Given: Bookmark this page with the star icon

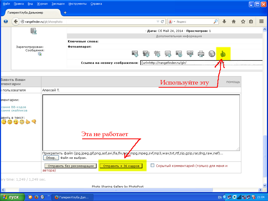Looking at the screenshot, I should click(243, 21).
